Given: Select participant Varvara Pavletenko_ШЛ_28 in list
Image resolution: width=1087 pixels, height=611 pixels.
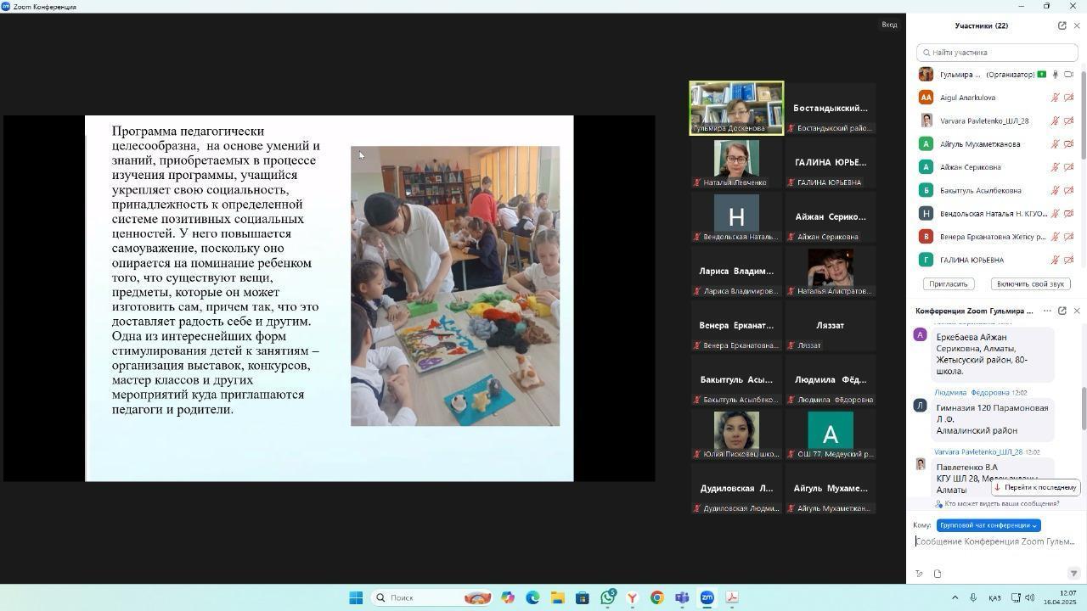Looking at the screenshot, I should click(983, 121).
